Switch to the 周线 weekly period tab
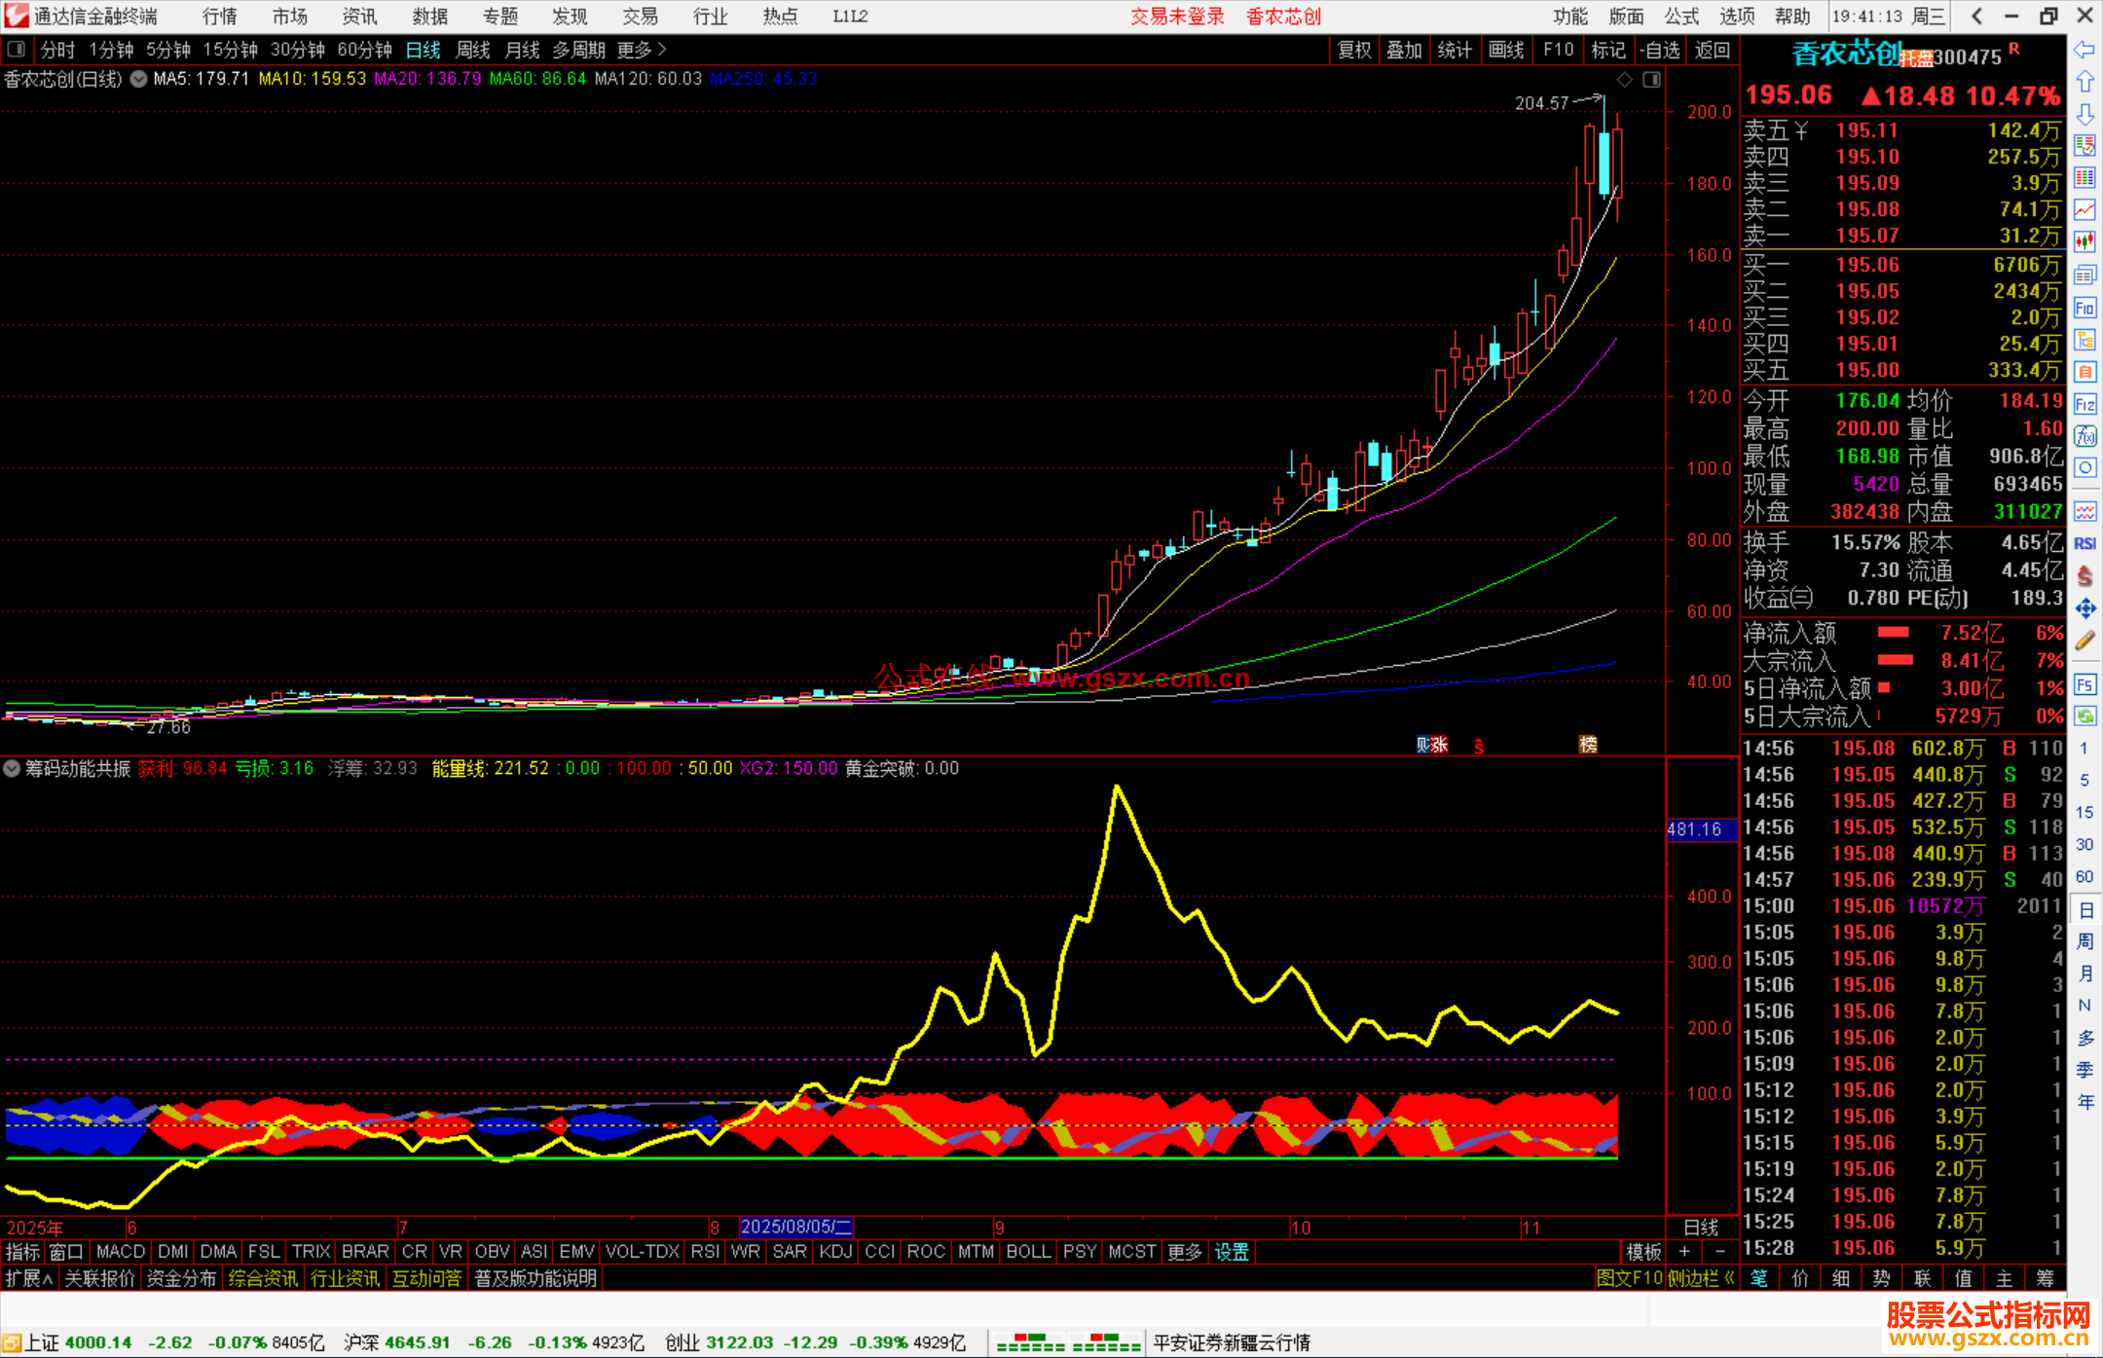Viewport: 2103px width, 1358px height. pos(473,50)
